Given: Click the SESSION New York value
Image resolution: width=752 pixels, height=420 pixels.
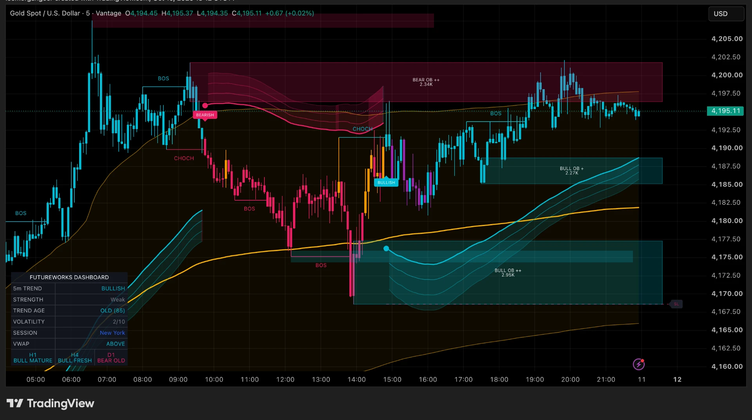Looking at the screenshot, I should pos(112,333).
